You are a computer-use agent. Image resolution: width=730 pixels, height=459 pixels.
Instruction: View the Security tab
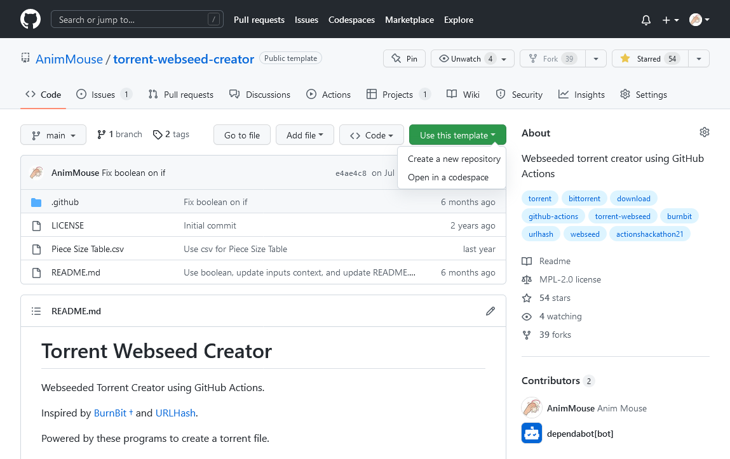519,95
